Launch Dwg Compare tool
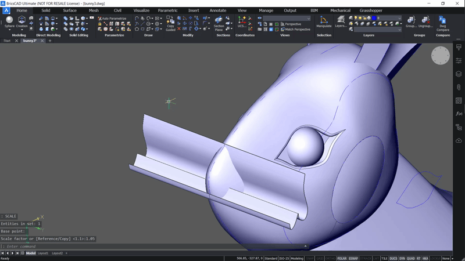This screenshot has width=465, height=261. tap(442, 24)
